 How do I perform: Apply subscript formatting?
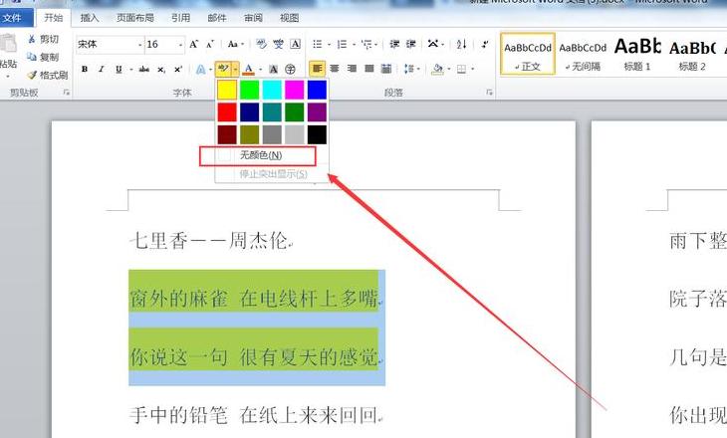[x=161, y=69]
